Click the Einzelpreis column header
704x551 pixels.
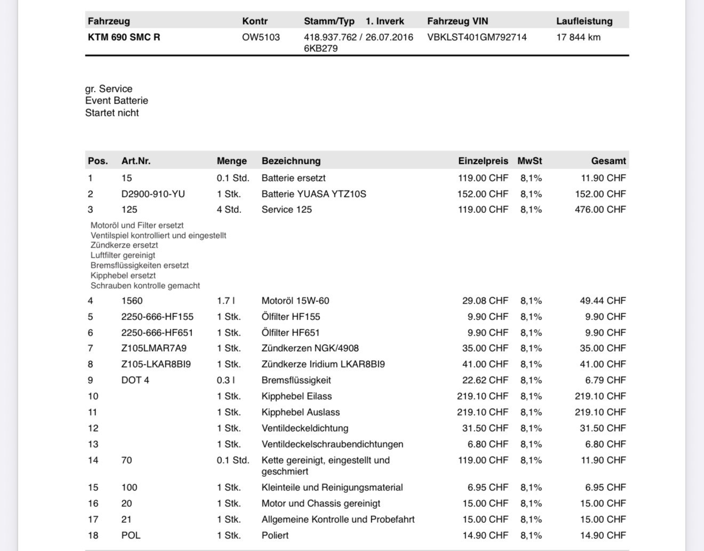483,161
